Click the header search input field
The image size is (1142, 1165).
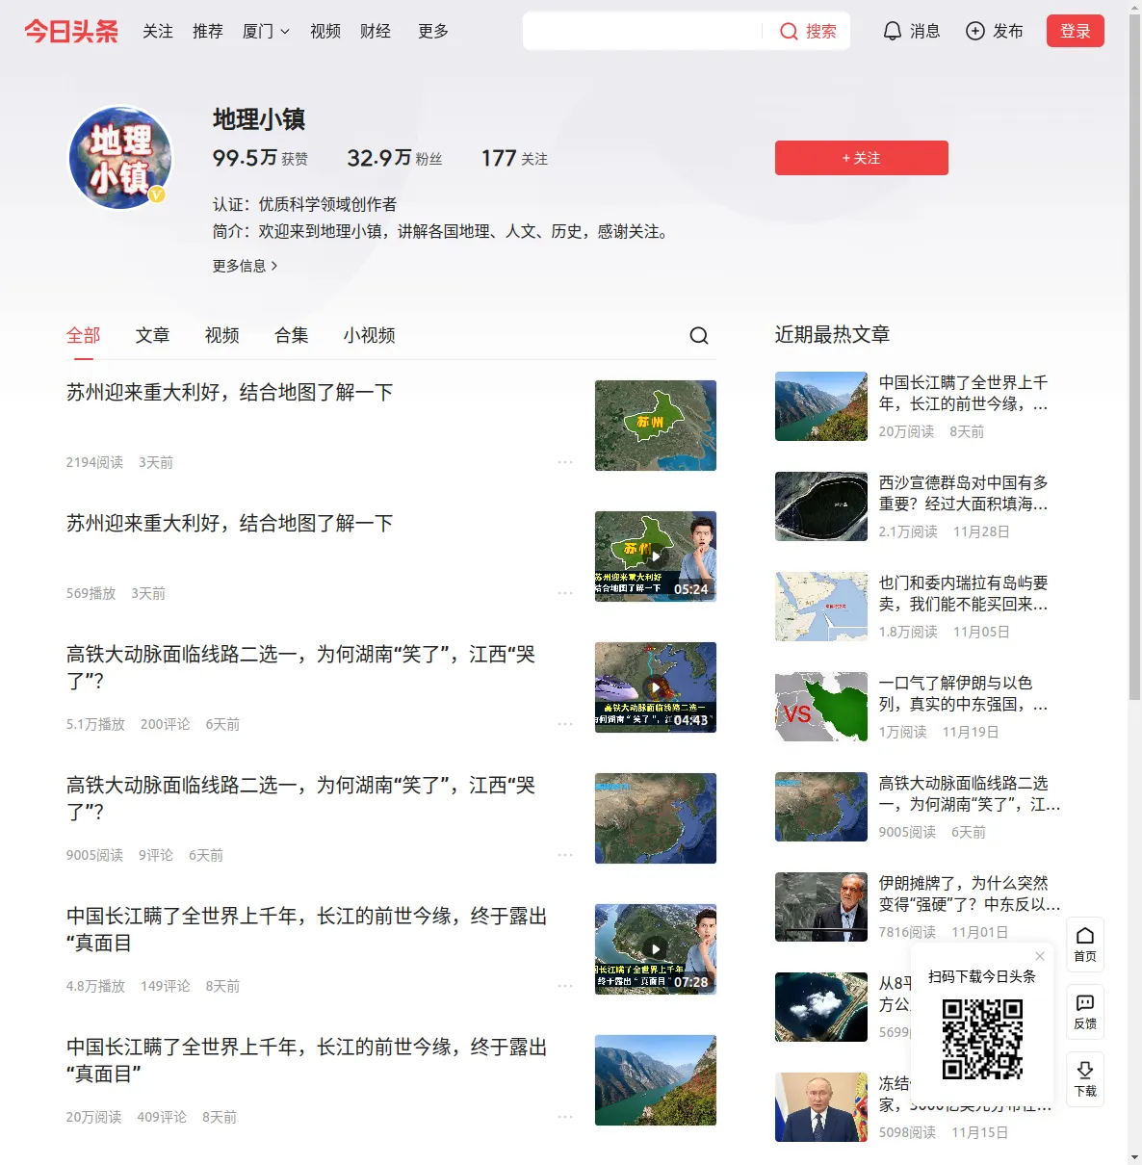point(643,31)
